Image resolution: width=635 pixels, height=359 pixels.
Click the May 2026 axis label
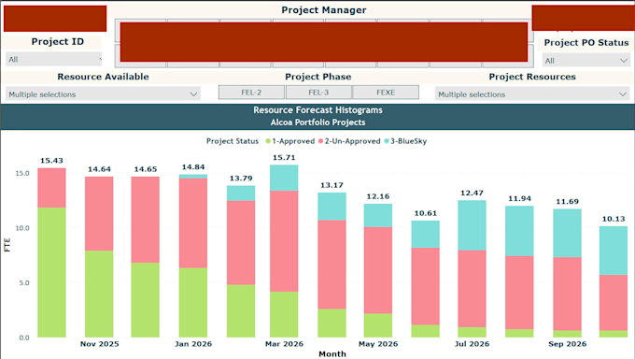pos(378,344)
